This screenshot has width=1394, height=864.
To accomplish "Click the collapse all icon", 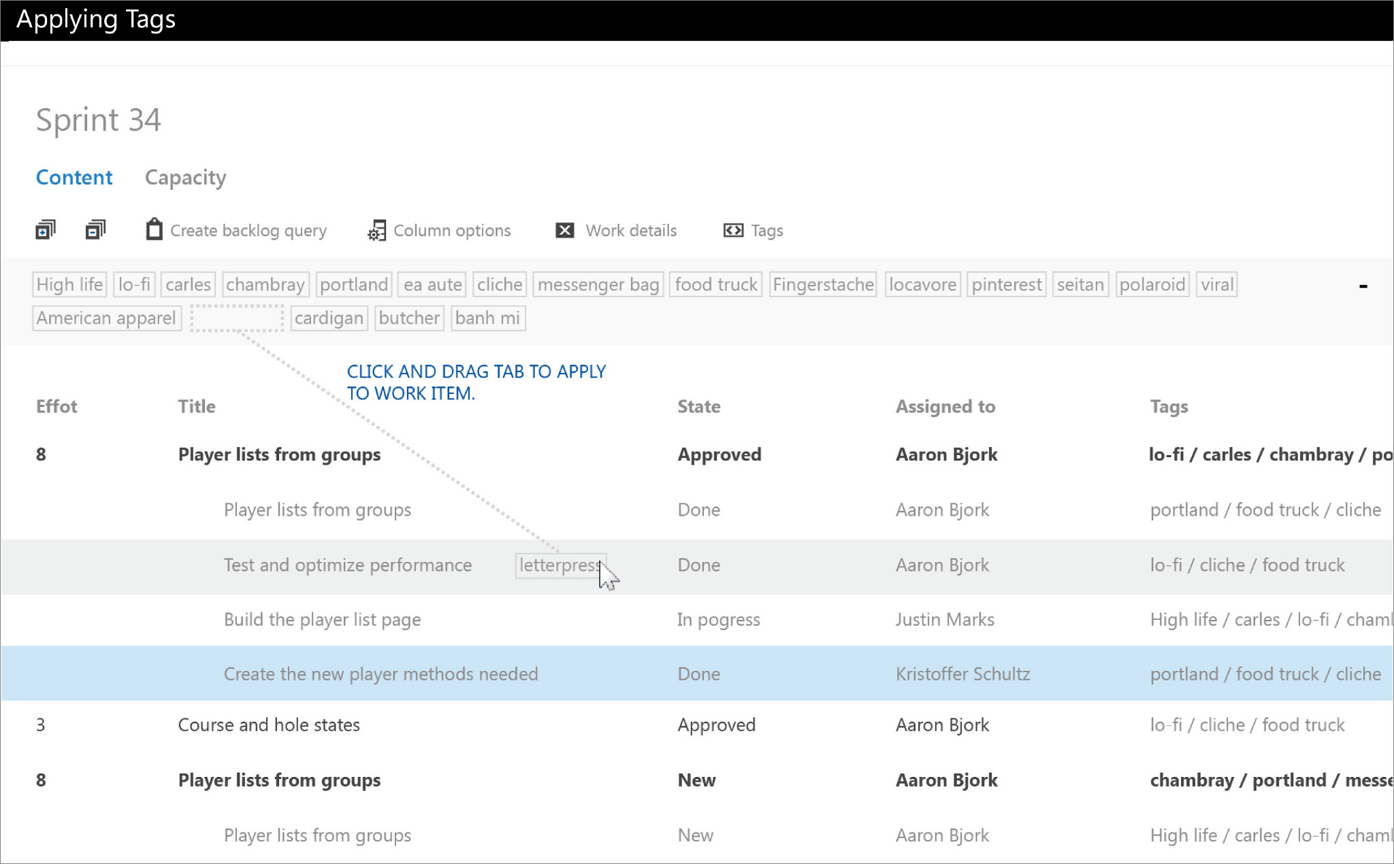I will click(96, 230).
